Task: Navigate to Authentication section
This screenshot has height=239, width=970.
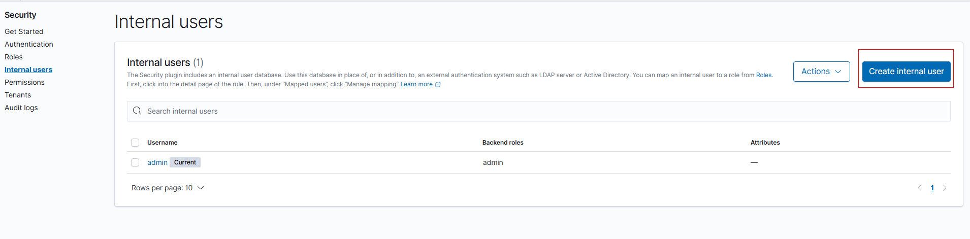Action: click(x=29, y=44)
